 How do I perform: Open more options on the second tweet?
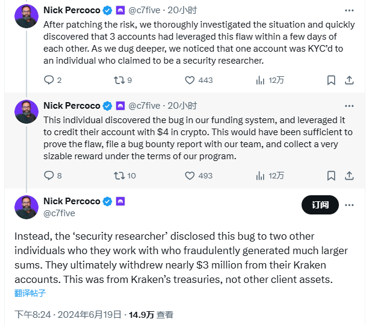point(349,106)
